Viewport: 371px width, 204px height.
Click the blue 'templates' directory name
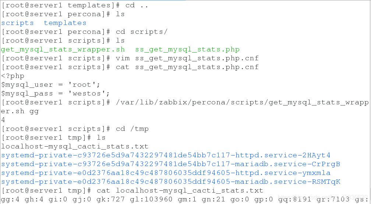(x=65, y=23)
